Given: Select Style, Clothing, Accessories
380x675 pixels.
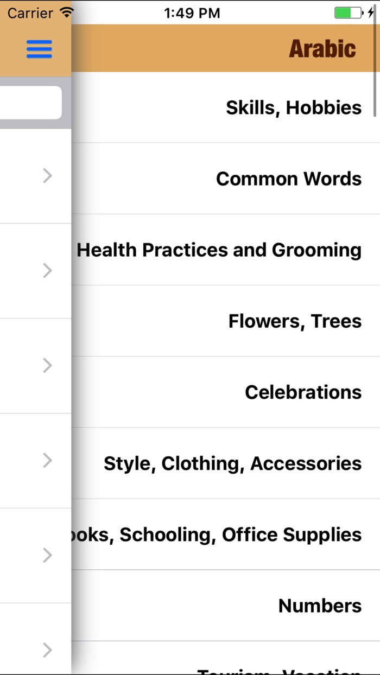Looking at the screenshot, I should point(232,463).
